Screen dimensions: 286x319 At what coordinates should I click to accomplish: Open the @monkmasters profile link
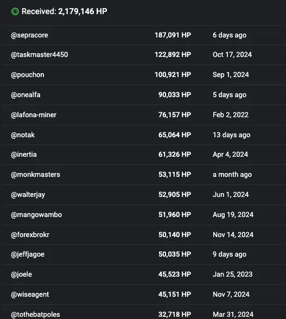tap(35, 175)
